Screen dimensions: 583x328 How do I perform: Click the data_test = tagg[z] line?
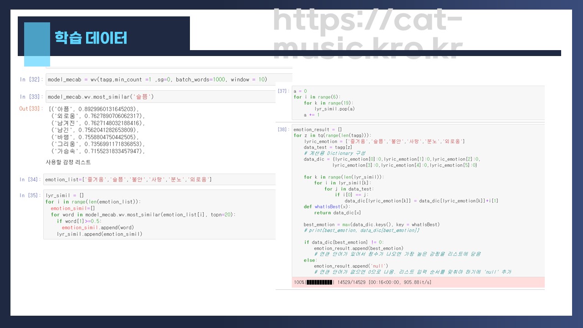coord(328,148)
